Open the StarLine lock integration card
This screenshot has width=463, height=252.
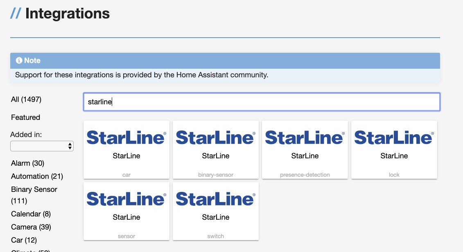coord(394,150)
